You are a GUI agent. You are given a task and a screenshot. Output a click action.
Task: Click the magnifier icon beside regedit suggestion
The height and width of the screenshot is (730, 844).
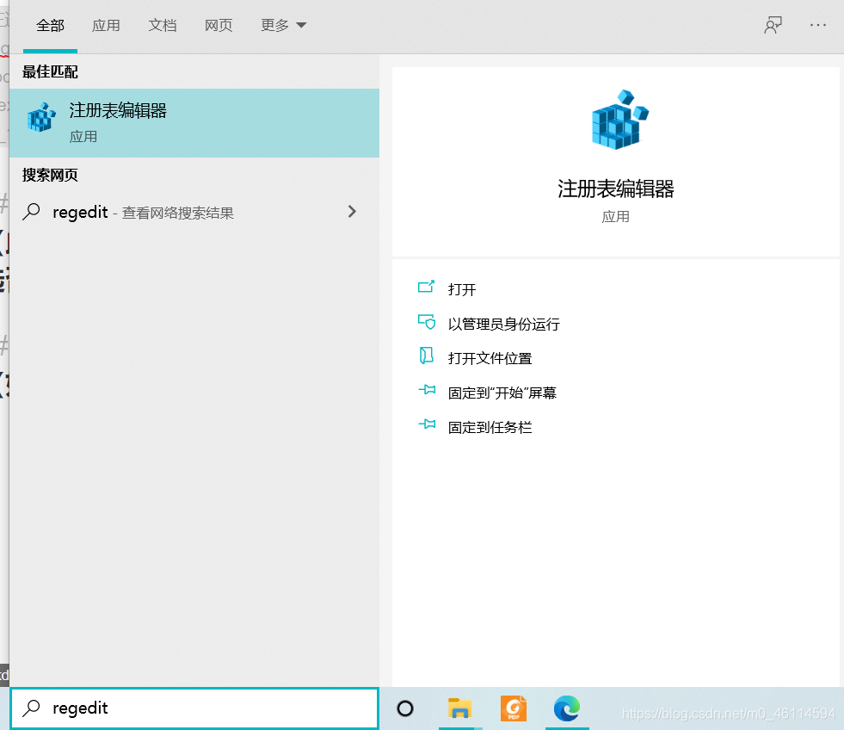point(31,212)
